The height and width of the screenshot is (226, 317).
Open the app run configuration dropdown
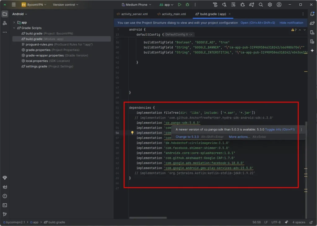pos(166,4)
